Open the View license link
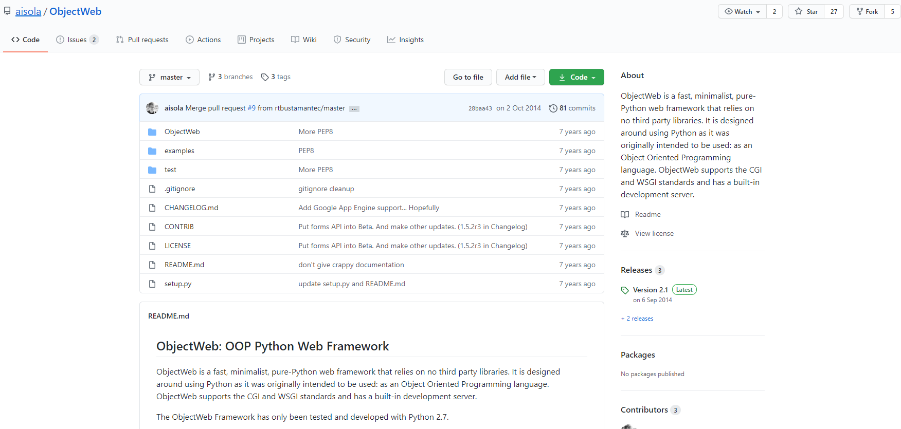Viewport: 901px width, 429px height. coord(654,233)
